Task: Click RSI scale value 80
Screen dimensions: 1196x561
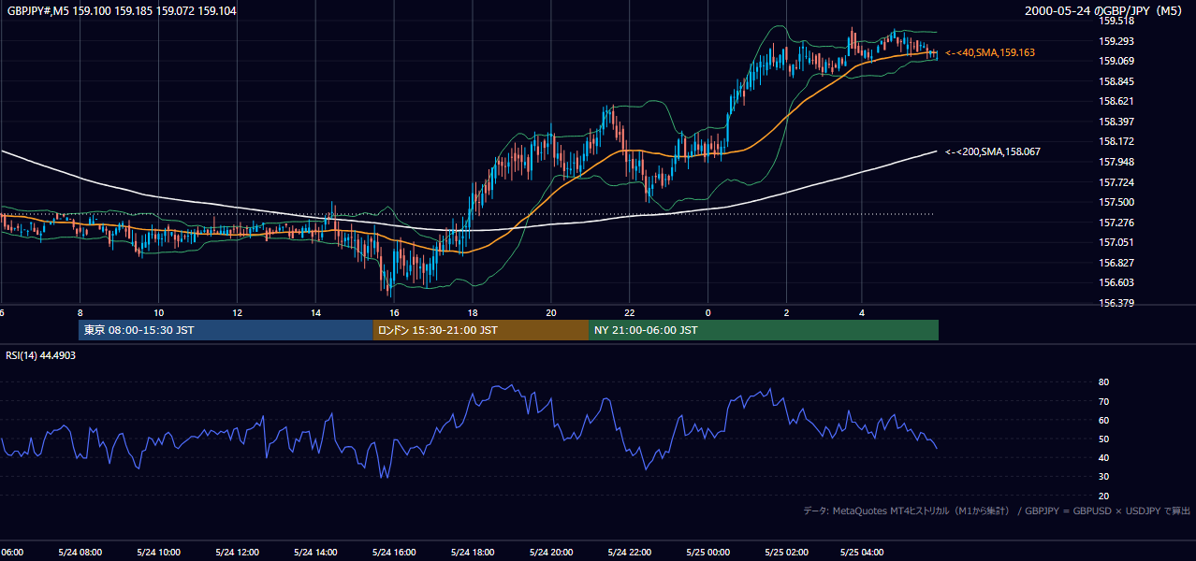Action: click(x=1103, y=382)
